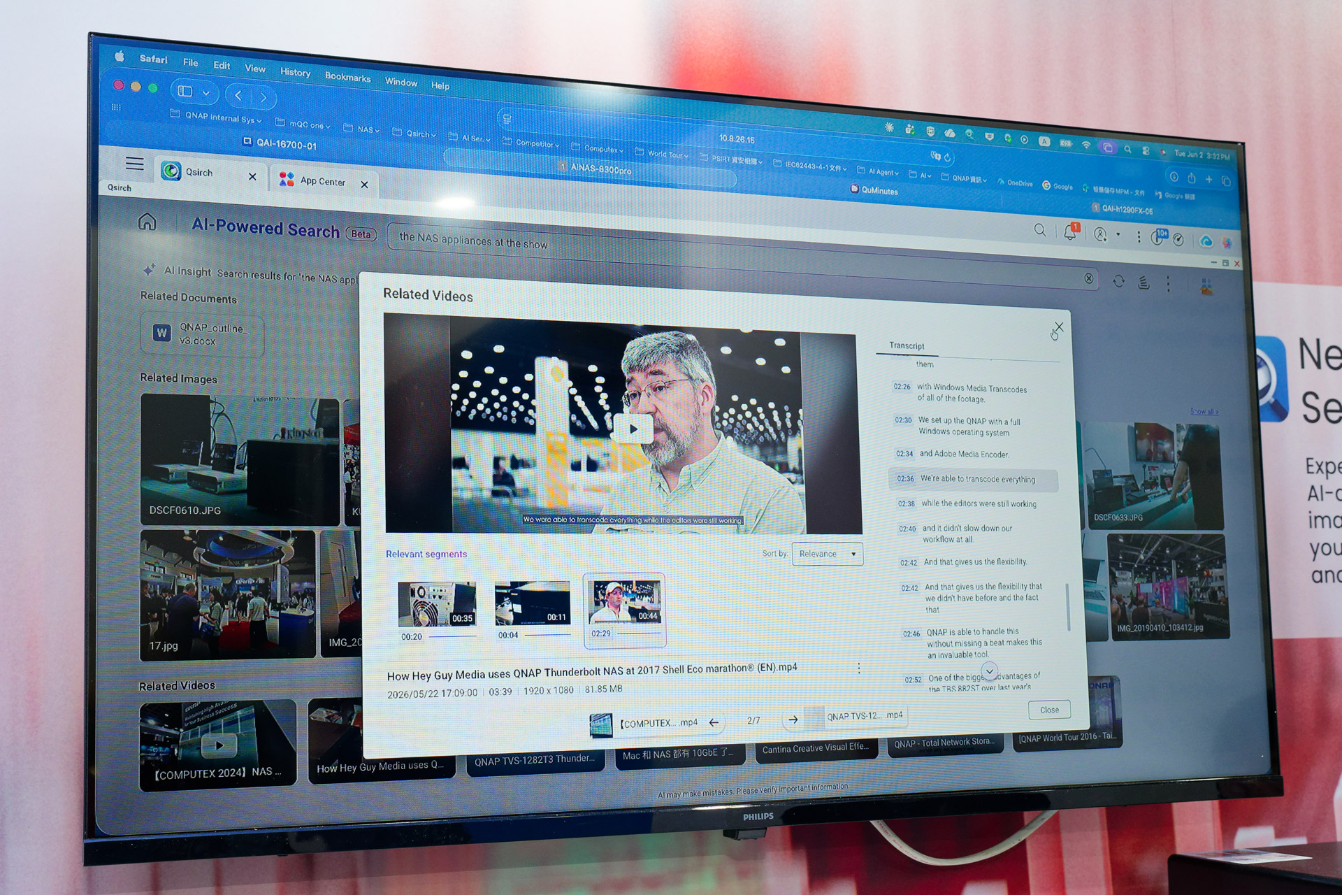Image resolution: width=1342 pixels, height=895 pixels.
Task: Open the QNAP_outline_V3.docx document
Action: [x=203, y=334]
